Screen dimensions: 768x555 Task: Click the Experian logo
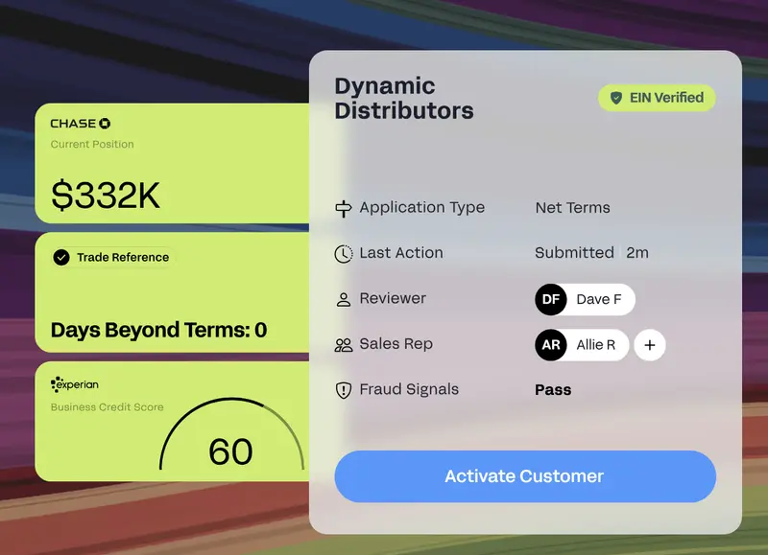click(x=75, y=384)
